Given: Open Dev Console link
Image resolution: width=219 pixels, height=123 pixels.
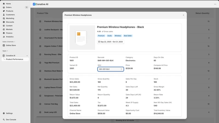Looking at the screenshot, I should click(11, 119).
